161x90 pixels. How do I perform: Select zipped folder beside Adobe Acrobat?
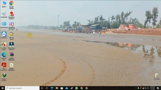tap(12, 67)
